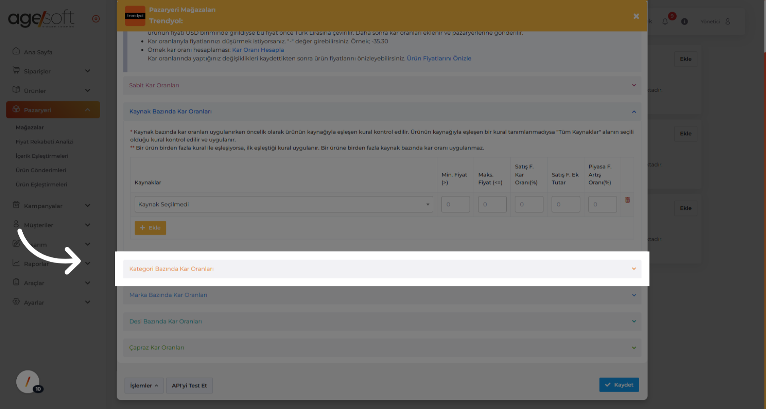Go to Ana Sayfa in sidebar
The image size is (766, 409).
coord(38,52)
